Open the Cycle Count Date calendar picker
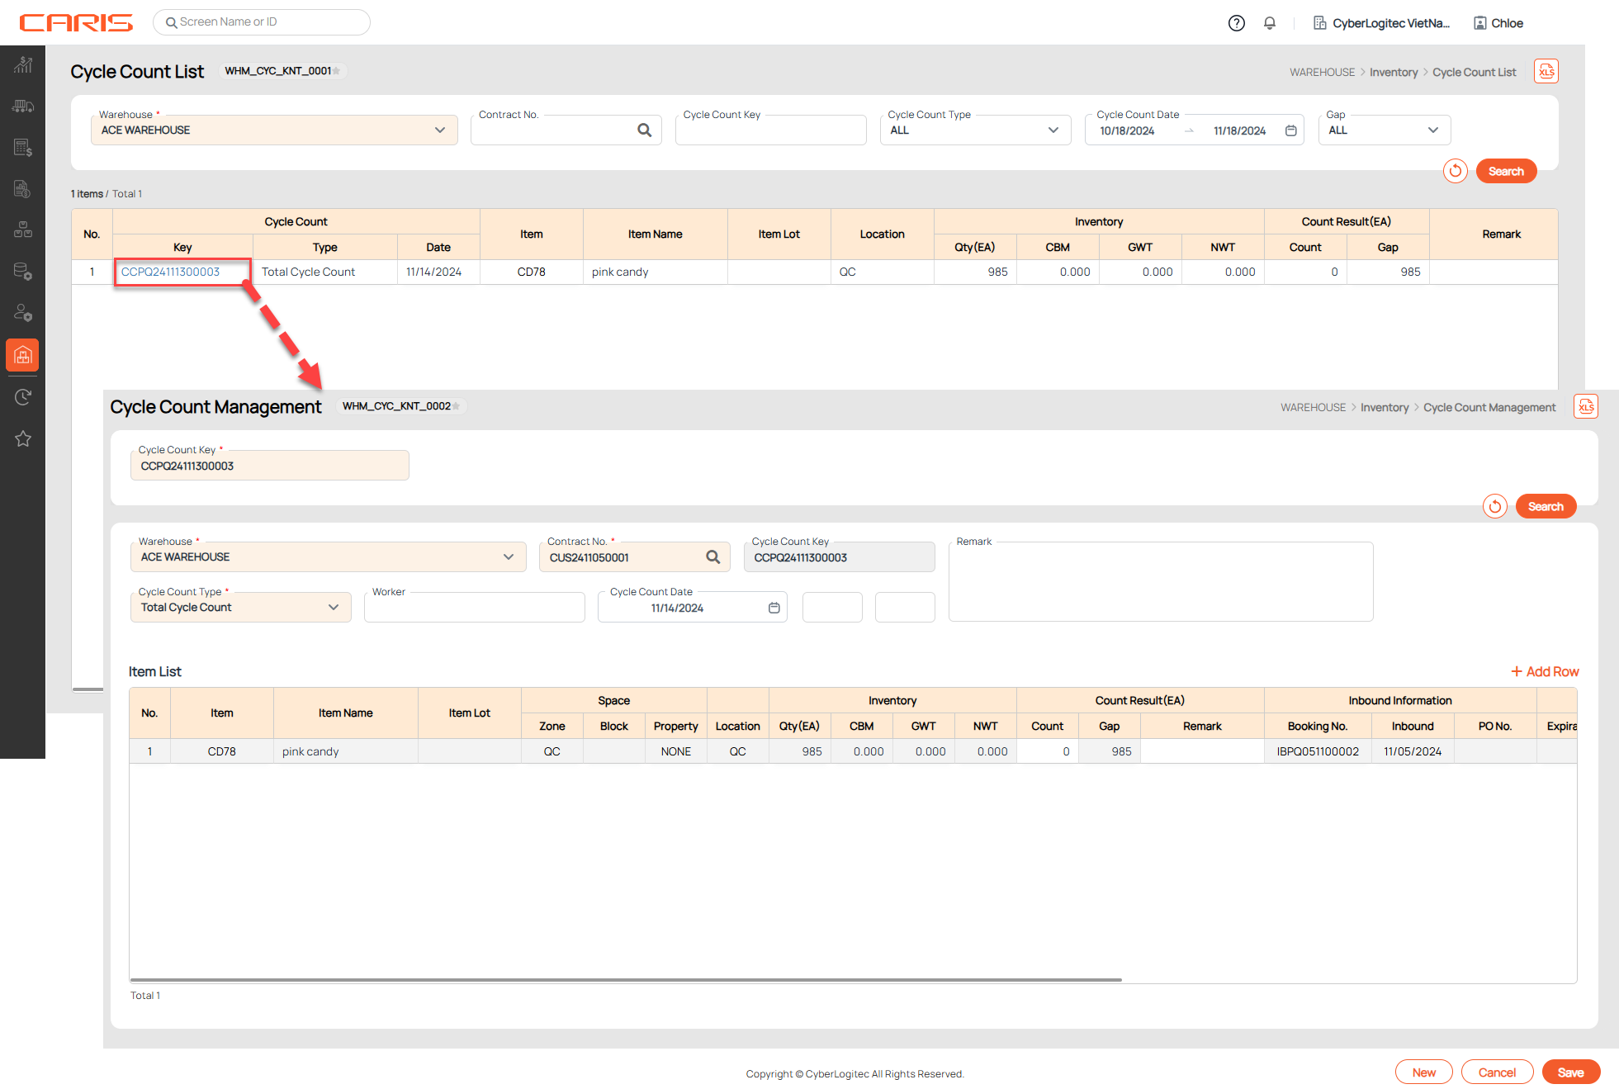 1290,130
